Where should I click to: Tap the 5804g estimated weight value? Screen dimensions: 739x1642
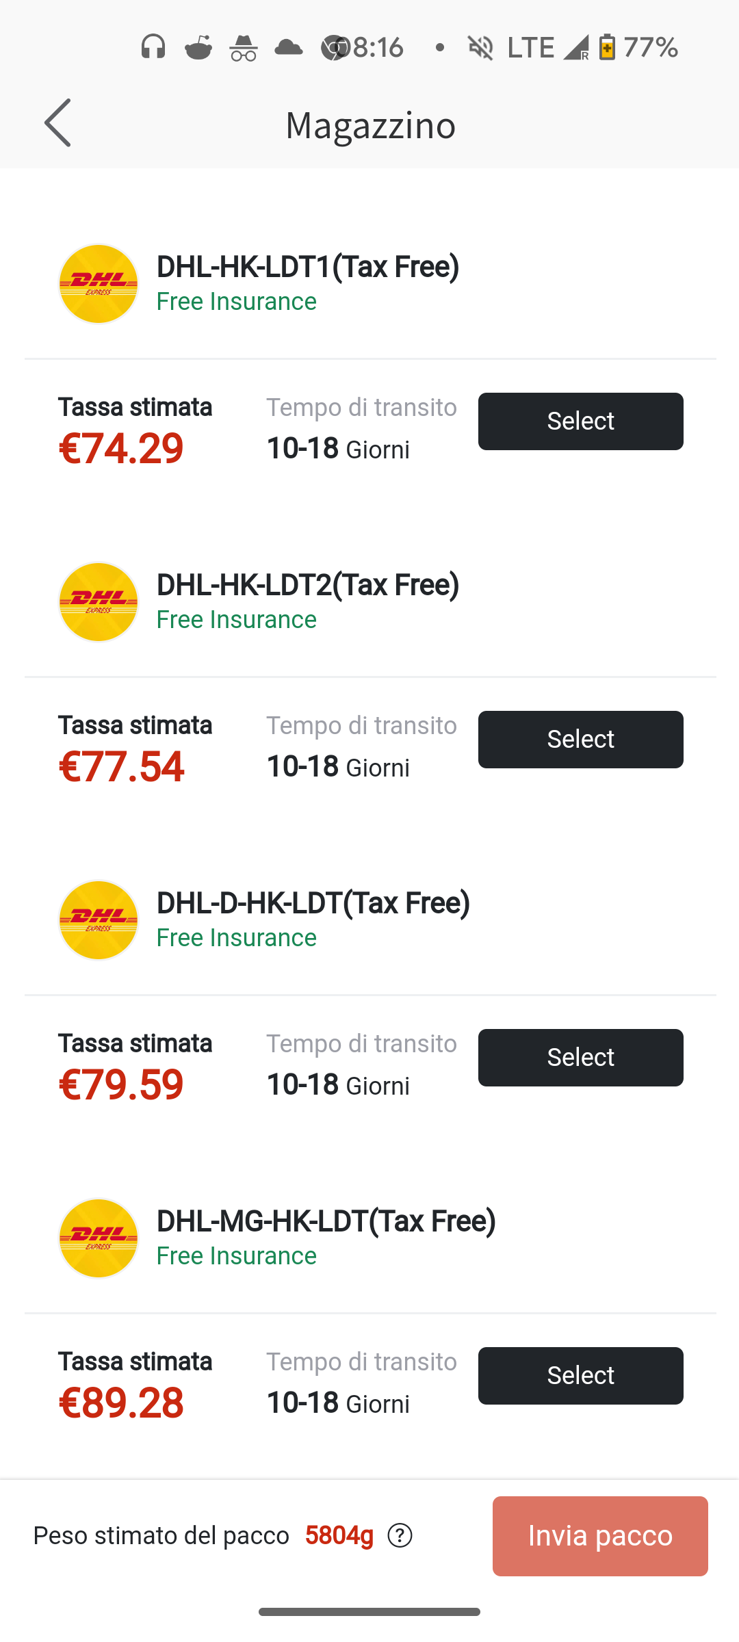(339, 1536)
